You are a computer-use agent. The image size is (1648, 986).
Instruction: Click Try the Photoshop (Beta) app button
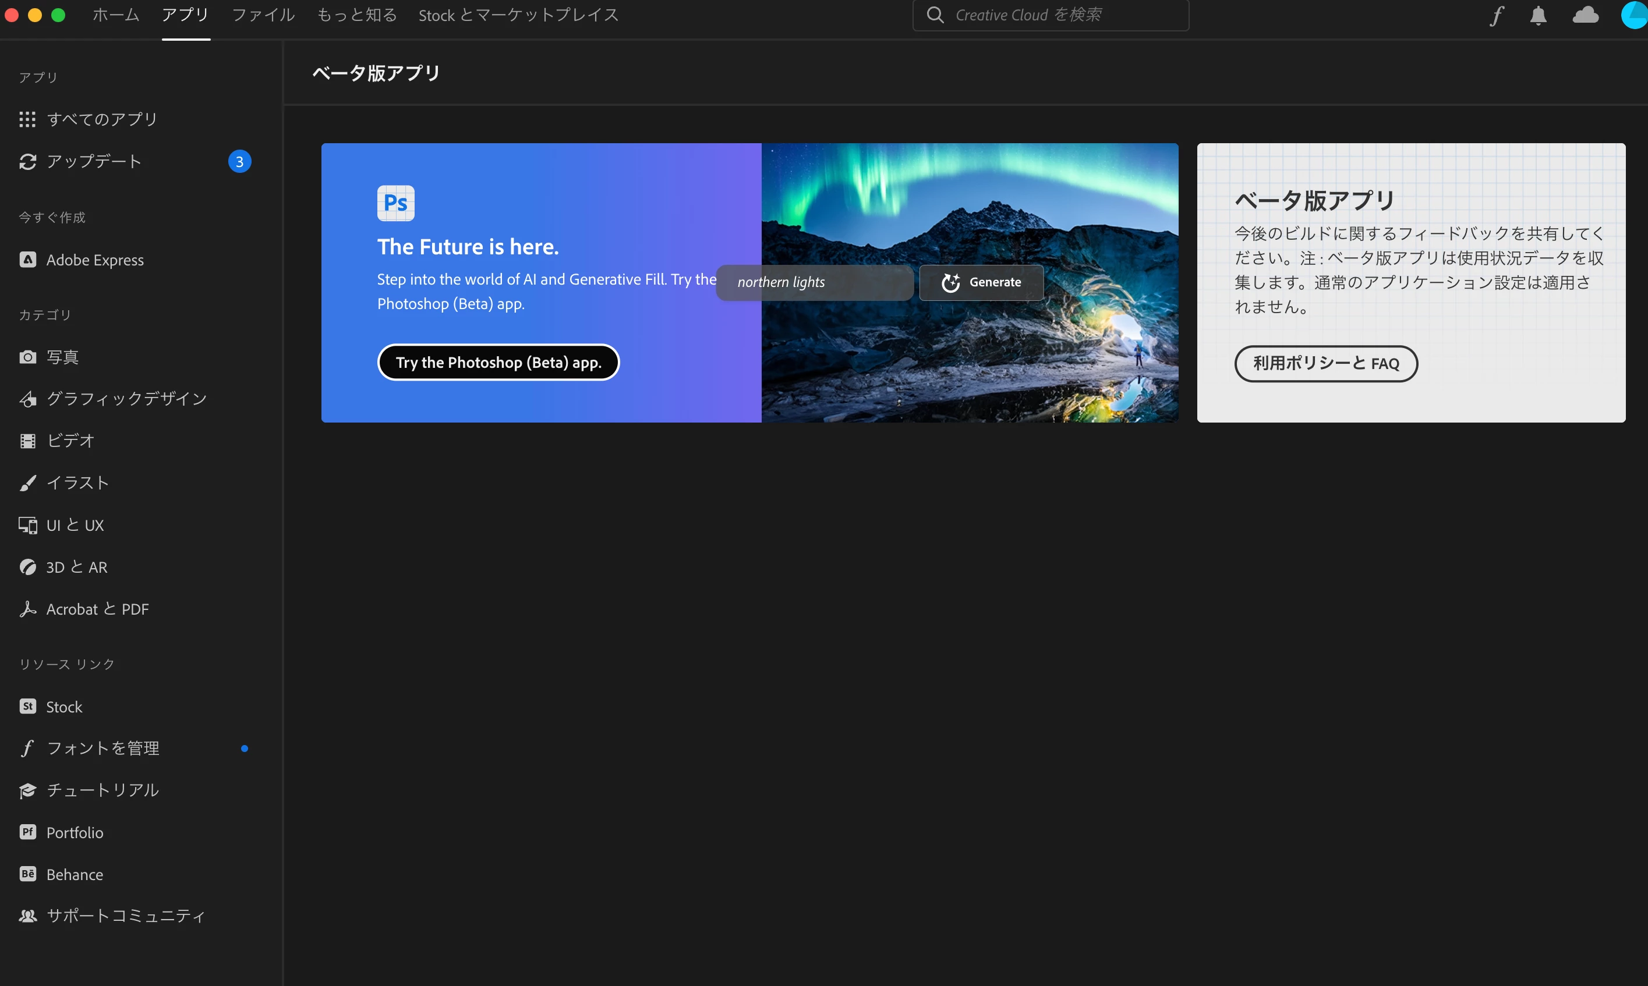[x=498, y=363]
